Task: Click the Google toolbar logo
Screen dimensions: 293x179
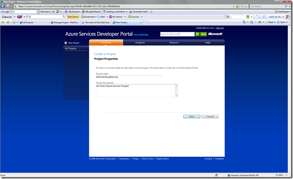Action: click(5, 11)
